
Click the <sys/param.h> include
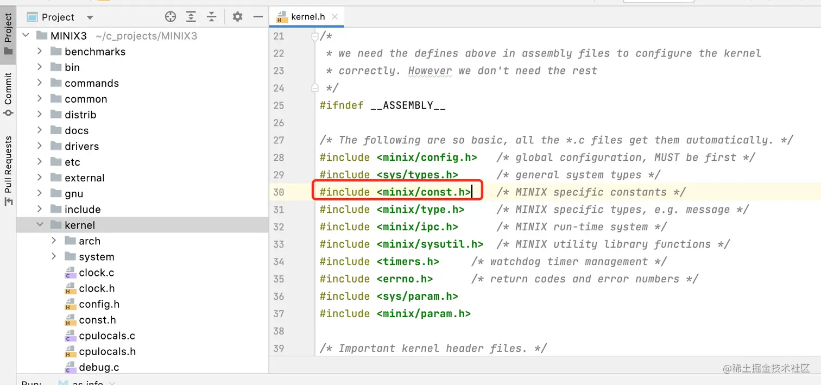click(x=417, y=296)
